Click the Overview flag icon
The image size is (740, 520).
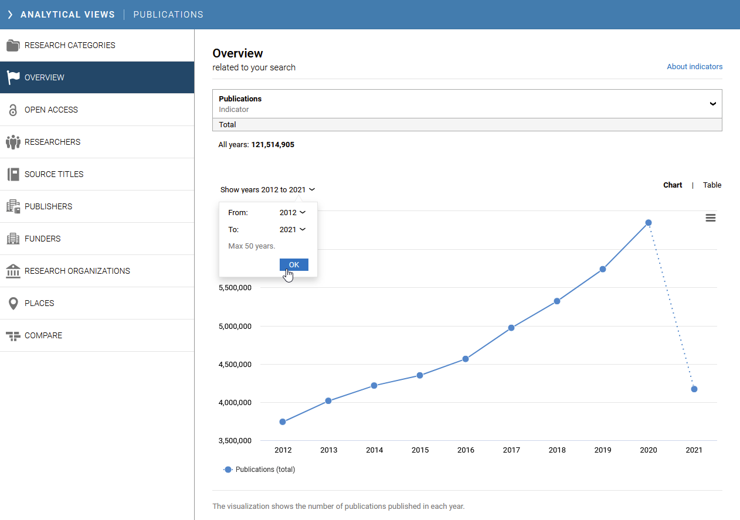click(x=13, y=77)
